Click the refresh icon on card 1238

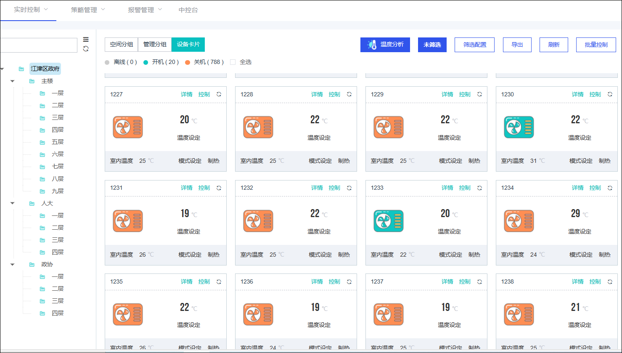click(x=610, y=282)
